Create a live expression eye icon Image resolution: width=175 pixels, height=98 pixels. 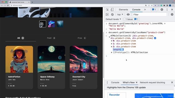point(128,14)
